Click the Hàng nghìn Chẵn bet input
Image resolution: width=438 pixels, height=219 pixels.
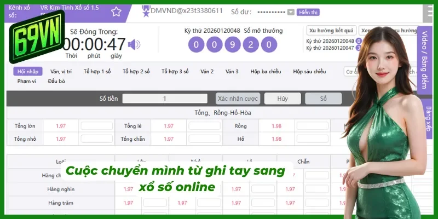click(317, 189)
